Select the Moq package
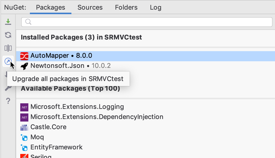This screenshot has height=158, width=275. pyautogui.click(x=37, y=137)
